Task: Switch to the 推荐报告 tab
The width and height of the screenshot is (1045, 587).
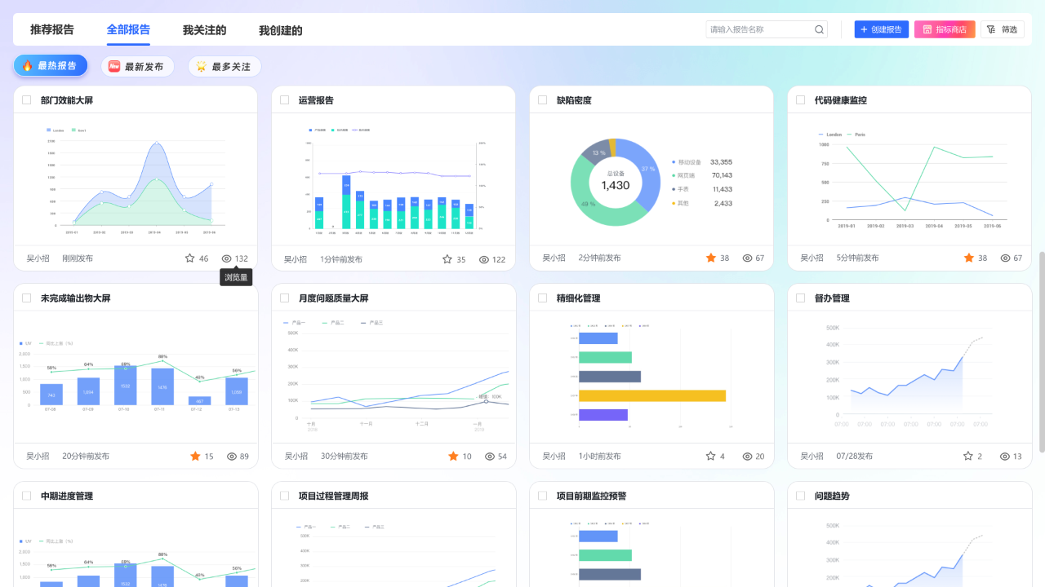Action: coord(52,29)
